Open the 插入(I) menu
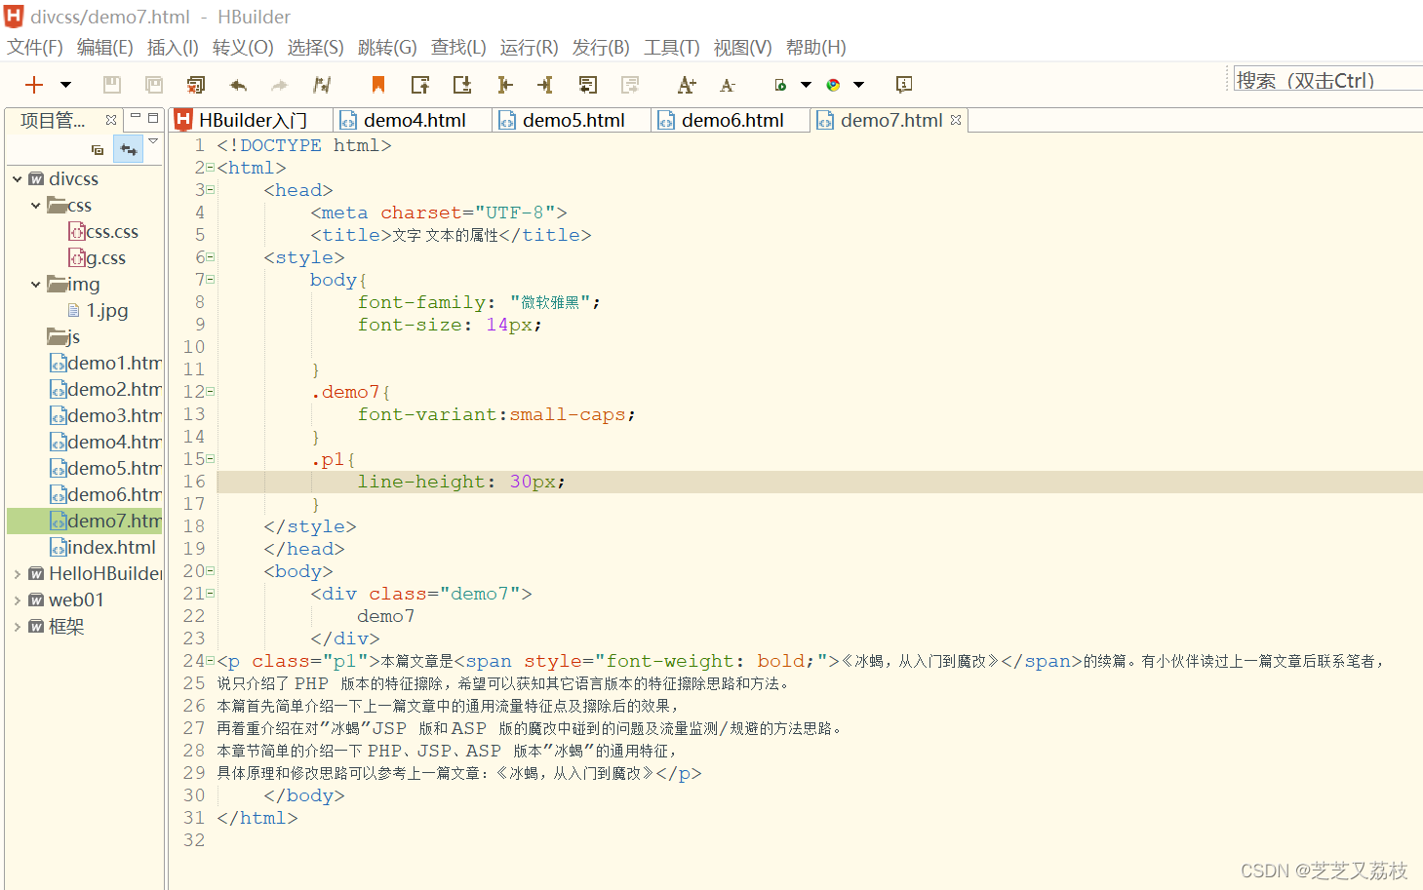 [x=173, y=47]
